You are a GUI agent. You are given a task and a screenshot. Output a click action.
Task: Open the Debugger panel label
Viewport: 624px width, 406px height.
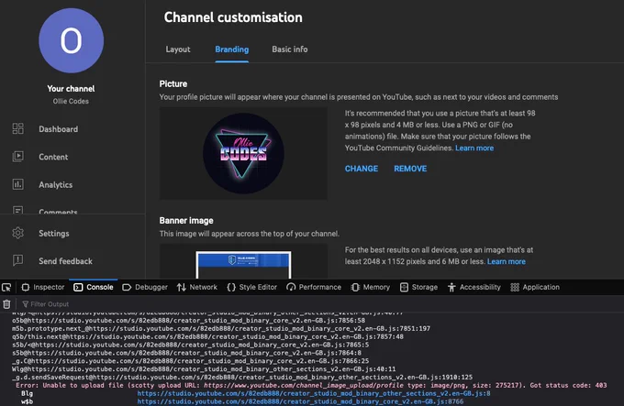click(151, 287)
